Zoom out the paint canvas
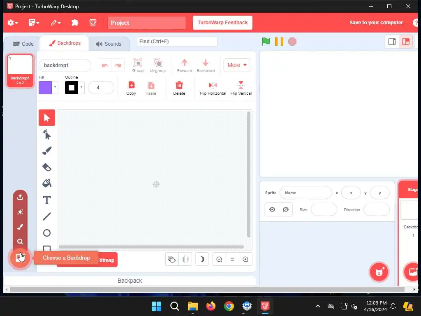421x316 pixels. click(x=219, y=259)
